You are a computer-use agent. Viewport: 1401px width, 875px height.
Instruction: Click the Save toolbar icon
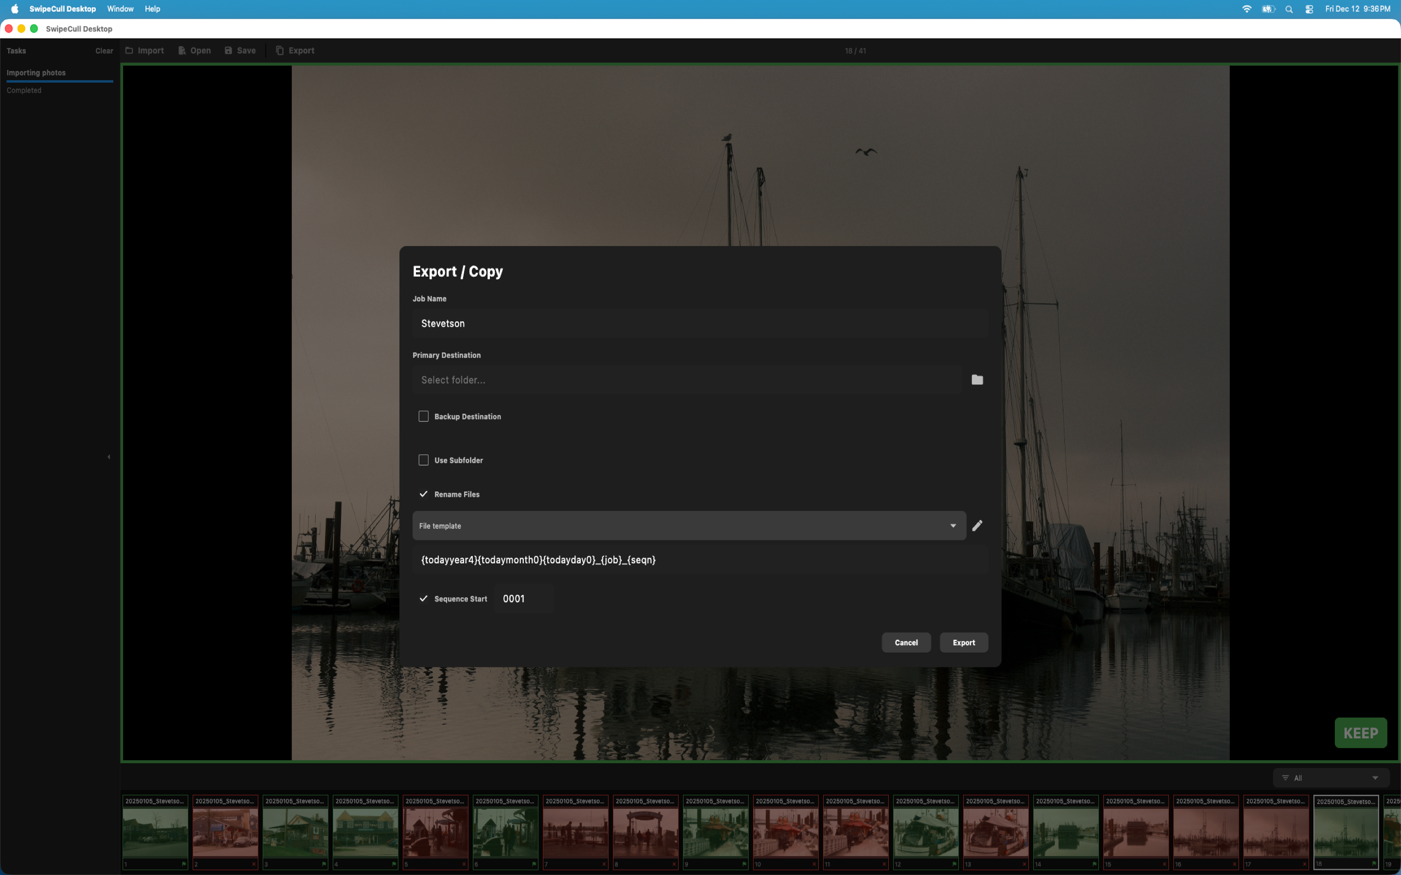228,50
